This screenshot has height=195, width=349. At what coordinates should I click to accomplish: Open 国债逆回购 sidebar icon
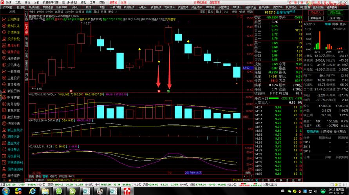4,169
